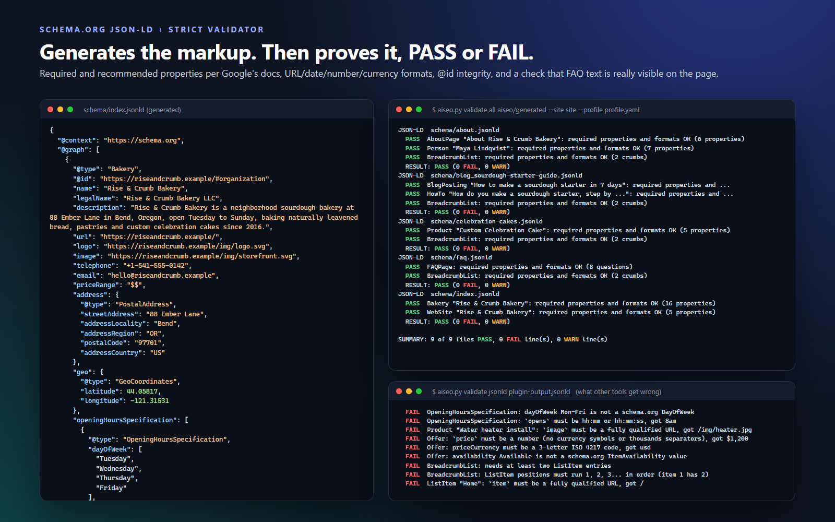Click green dot in schema/index.jsonld window
This screenshot has height=522, width=835.
click(x=70, y=110)
